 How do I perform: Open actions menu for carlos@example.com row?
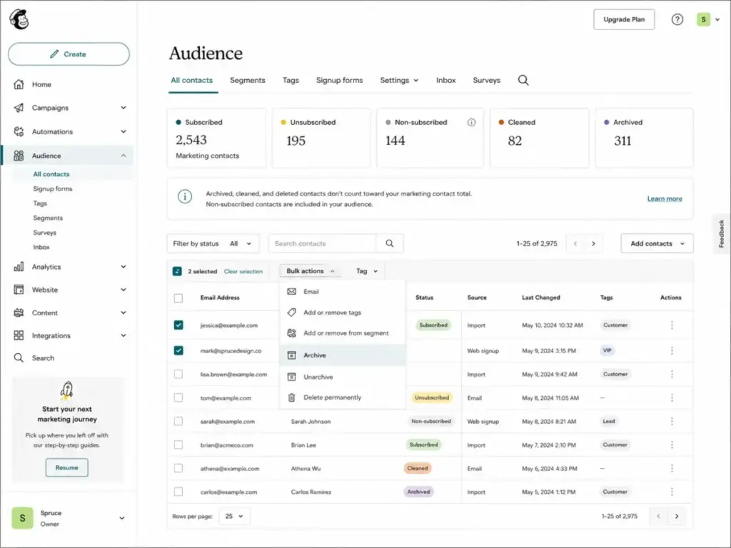672,492
